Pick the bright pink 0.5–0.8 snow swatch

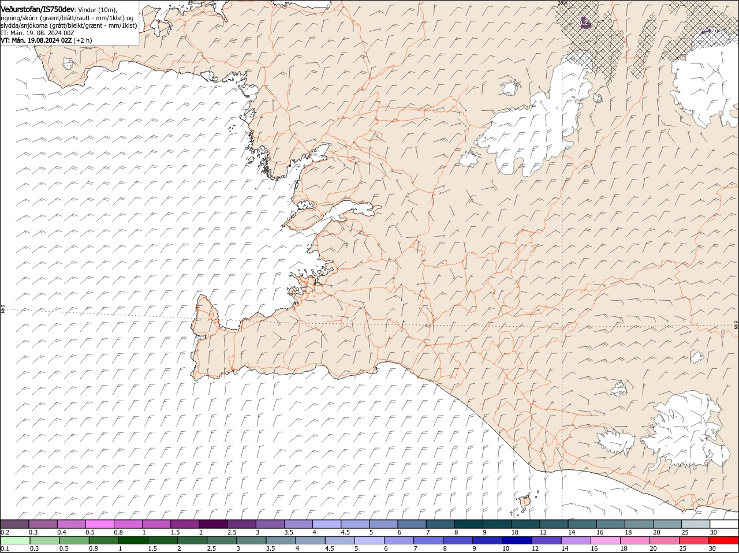click(x=100, y=524)
